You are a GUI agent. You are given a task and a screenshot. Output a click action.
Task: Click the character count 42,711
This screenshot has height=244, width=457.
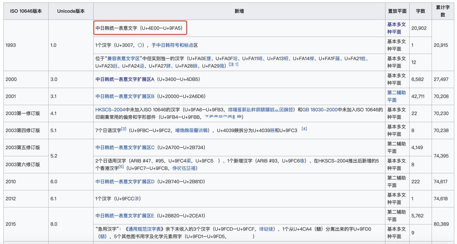point(418,96)
